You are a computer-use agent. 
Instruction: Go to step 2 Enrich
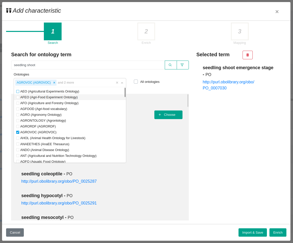click(146, 31)
